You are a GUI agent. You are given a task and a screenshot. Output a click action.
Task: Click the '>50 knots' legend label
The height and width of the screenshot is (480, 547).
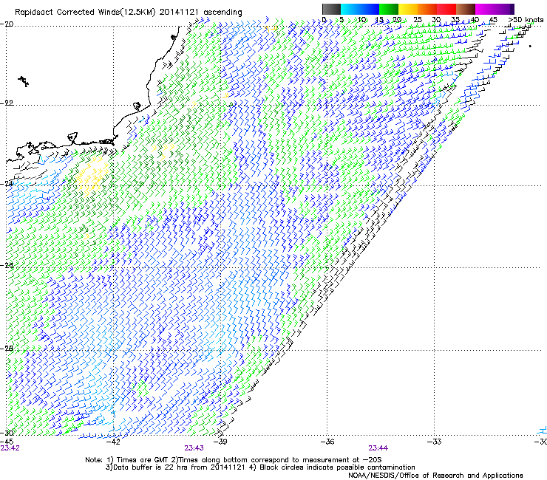526,20
